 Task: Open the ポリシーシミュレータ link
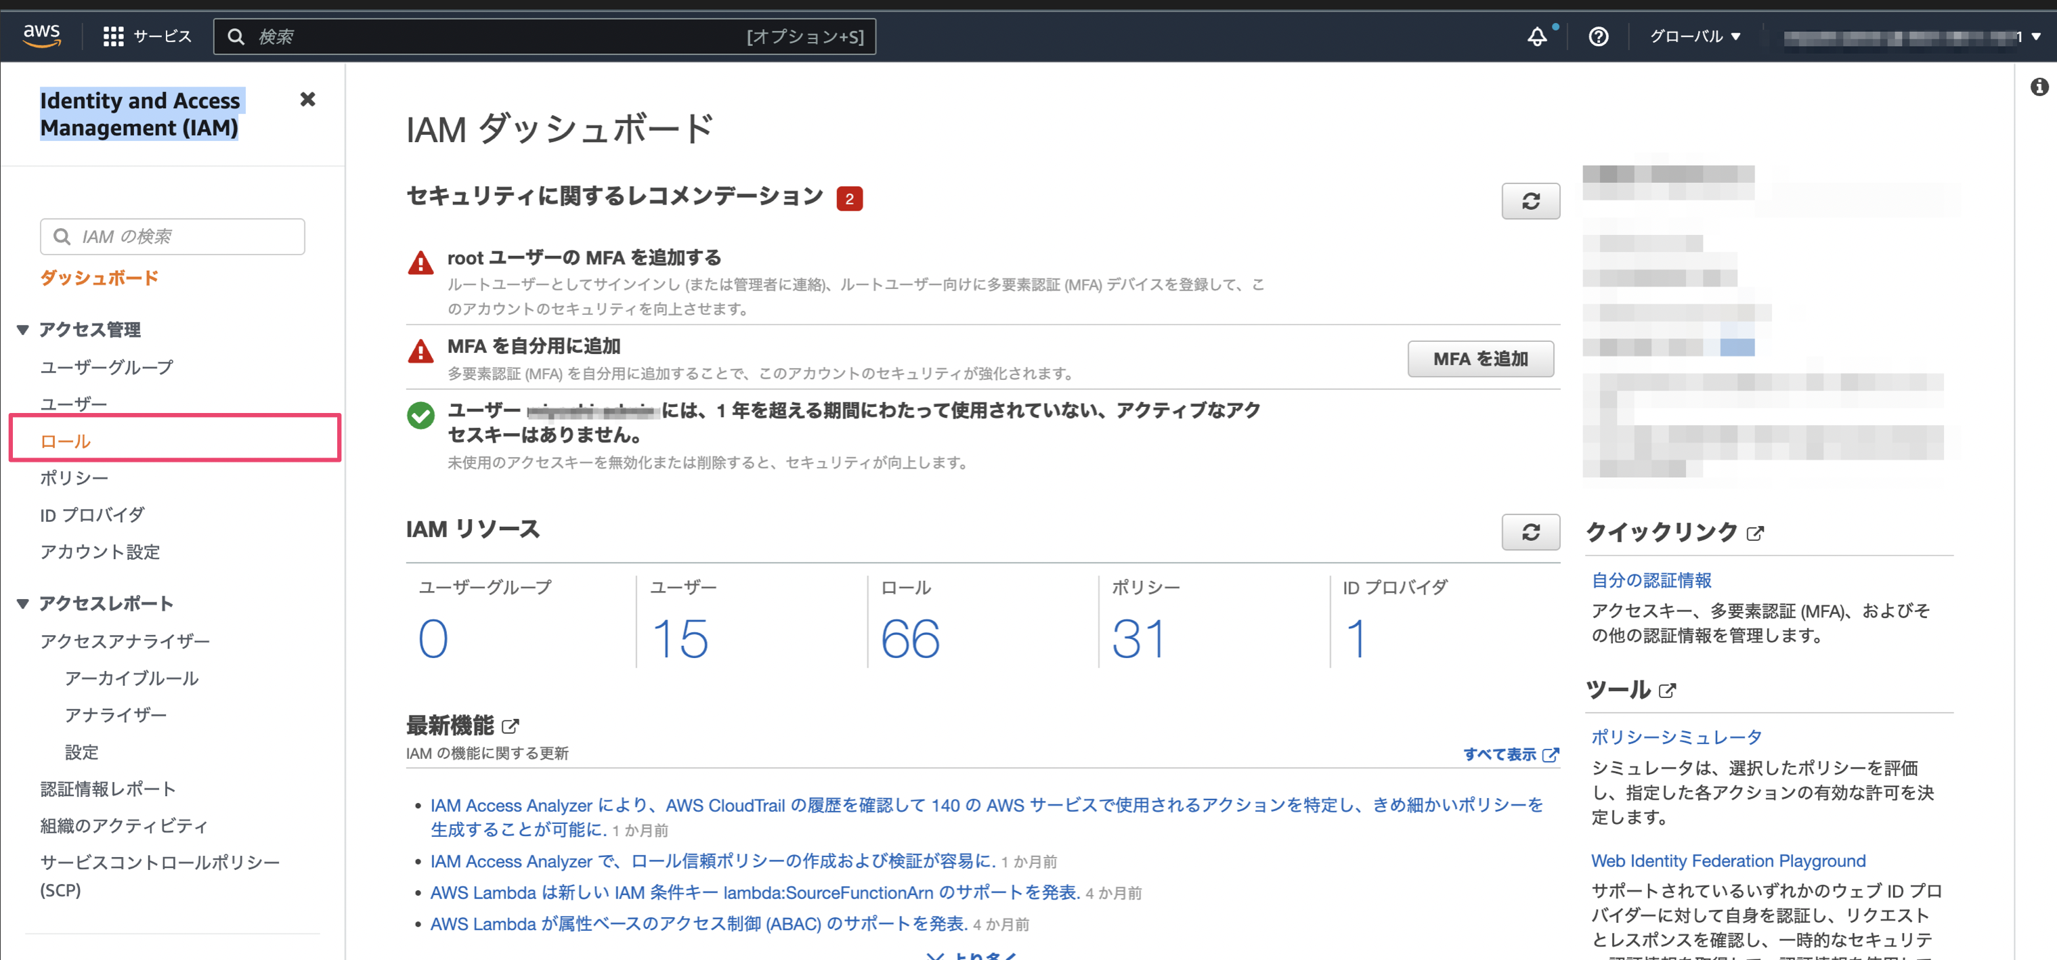(x=1676, y=737)
